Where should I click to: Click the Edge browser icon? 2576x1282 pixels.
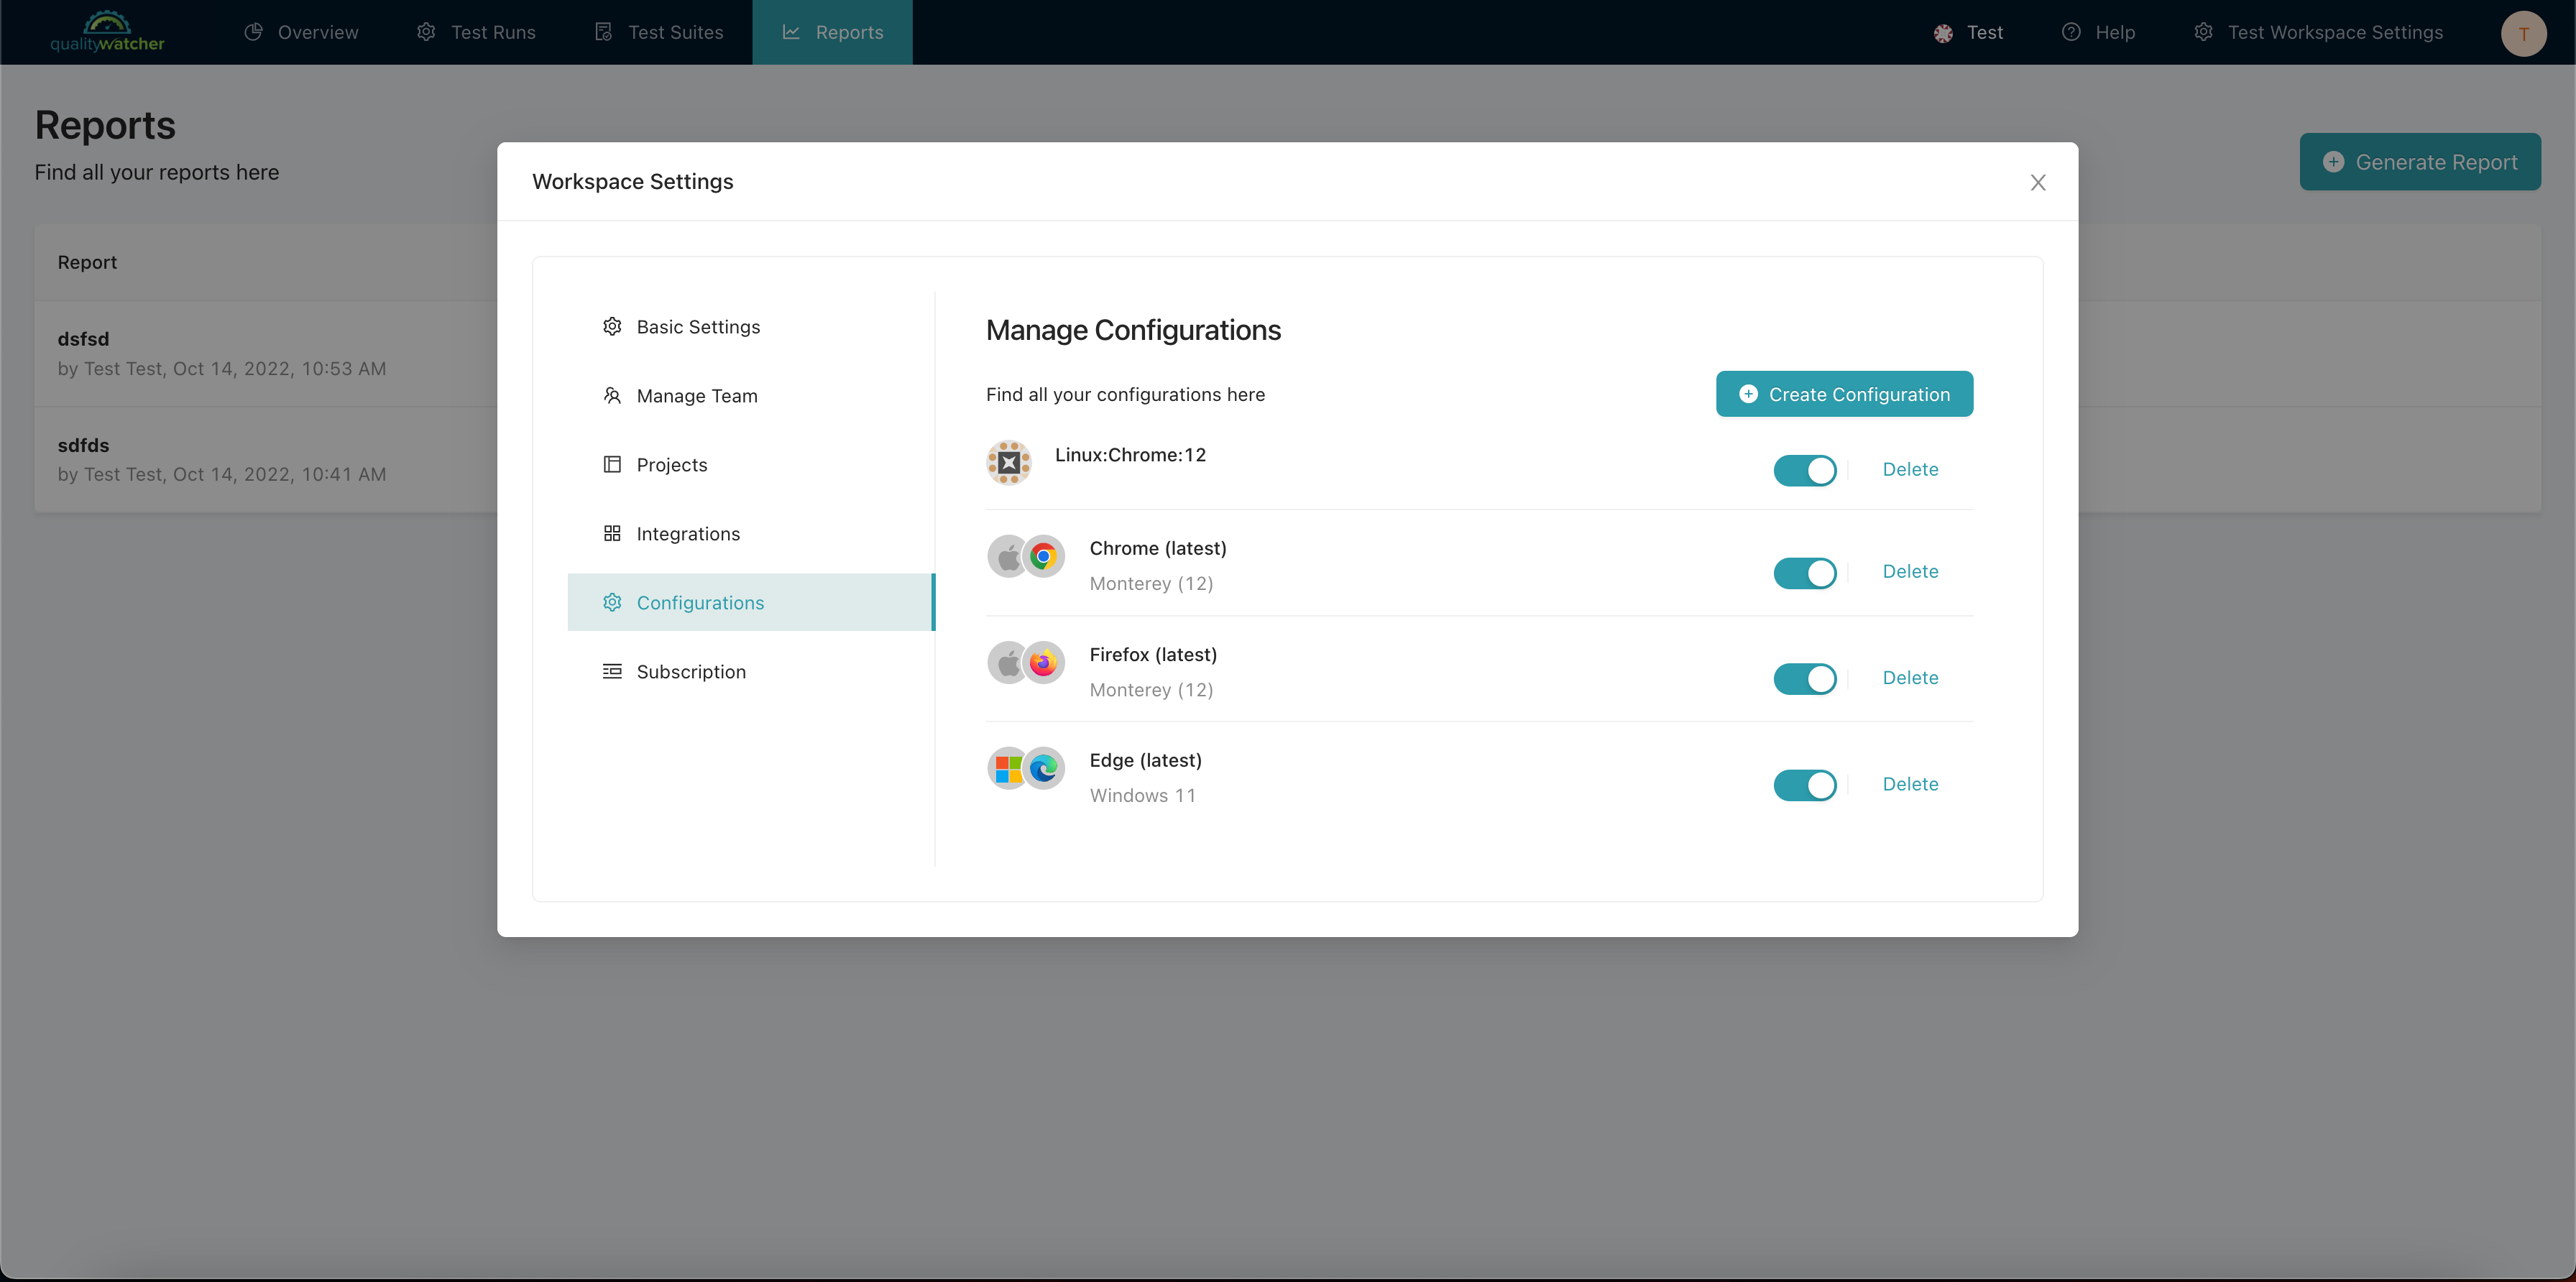pos(1043,768)
